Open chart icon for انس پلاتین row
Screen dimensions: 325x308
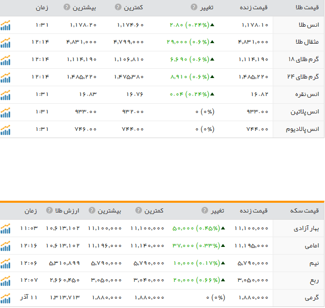pos(5,112)
